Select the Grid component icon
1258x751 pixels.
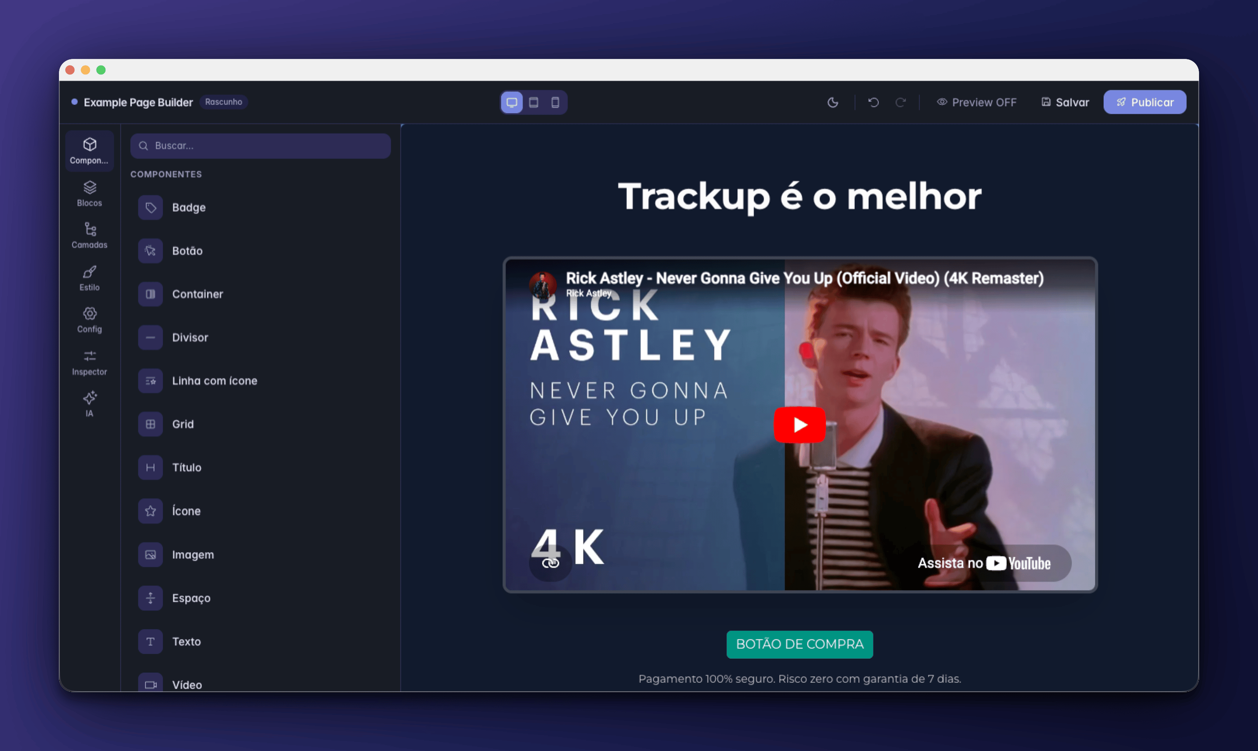pyautogui.click(x=150, y=424)
